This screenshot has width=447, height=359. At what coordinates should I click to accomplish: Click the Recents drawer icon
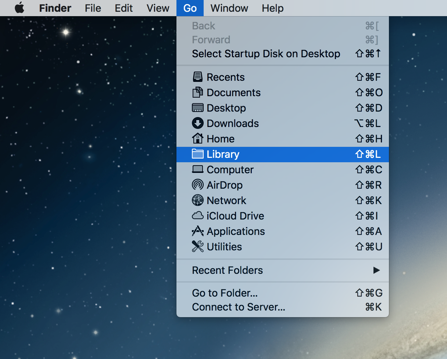(198, 77)
